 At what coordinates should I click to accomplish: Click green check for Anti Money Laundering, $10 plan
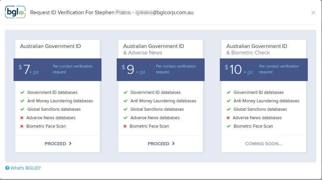coord(229,101)
